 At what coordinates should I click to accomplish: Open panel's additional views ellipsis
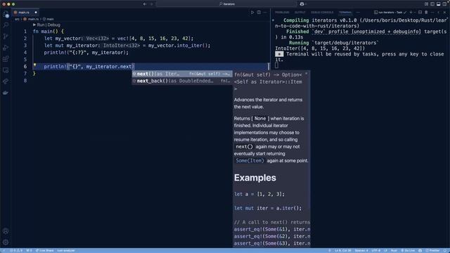tap(358, 13)
